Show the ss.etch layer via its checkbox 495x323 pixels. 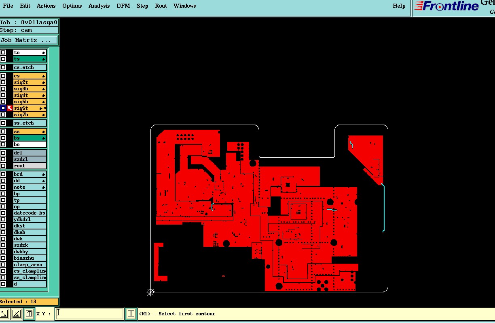point(3,123)
